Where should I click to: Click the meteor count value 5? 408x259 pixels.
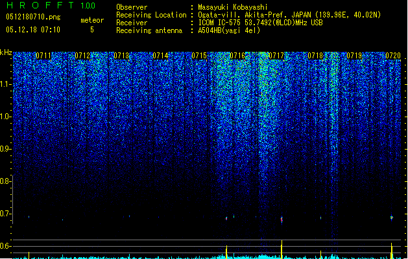point(92,30)
